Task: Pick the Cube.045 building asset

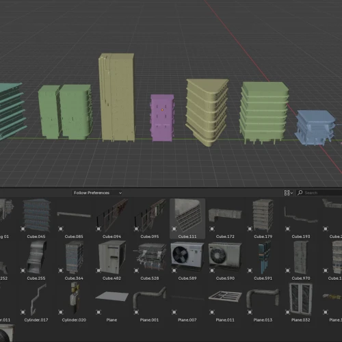Action: point(36,218)
